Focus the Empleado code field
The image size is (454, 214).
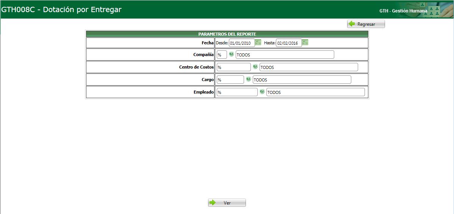[237, 92]
